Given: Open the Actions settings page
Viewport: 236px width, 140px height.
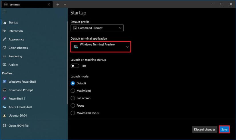Looking at the screenshot, I should tap(34, 65).
